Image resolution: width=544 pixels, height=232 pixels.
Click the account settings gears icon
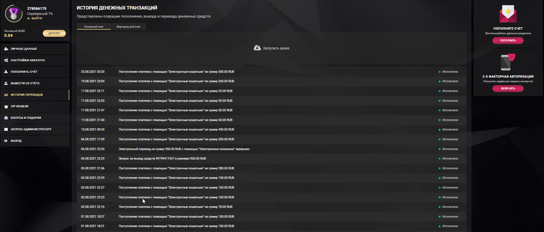click(6, 60)
